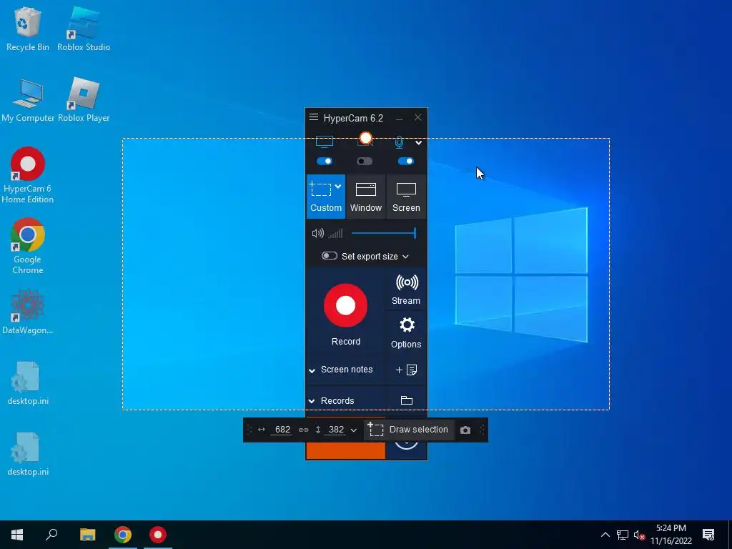Click the microphone source icon

pos(399,142)
